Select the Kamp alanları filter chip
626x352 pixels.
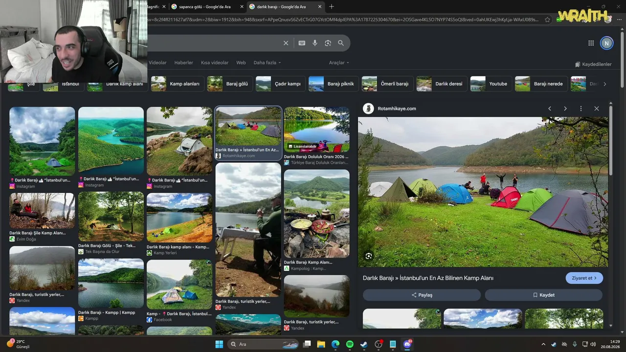(178, 84)
